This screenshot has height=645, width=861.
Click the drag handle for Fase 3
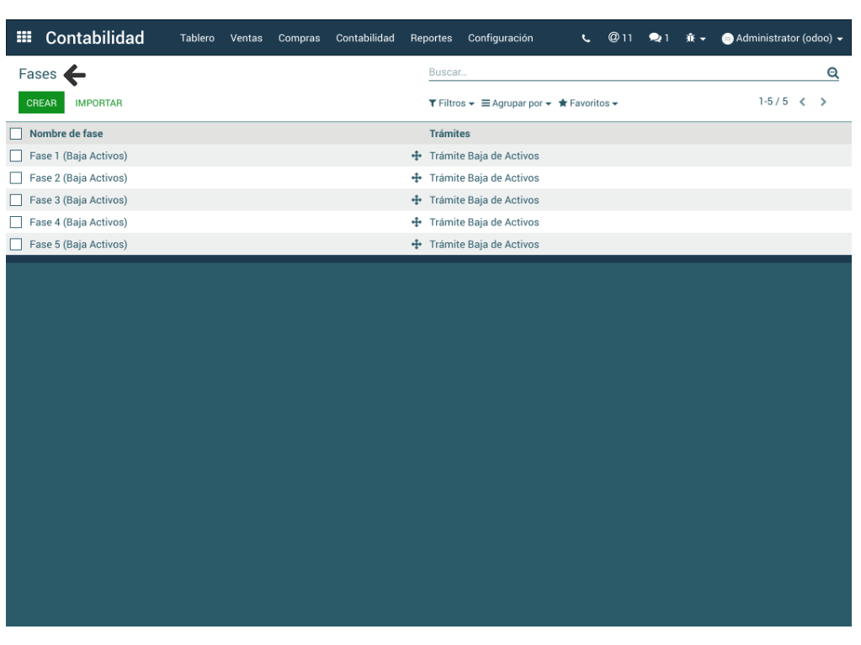pyautogui.click(x=416, y=200)
